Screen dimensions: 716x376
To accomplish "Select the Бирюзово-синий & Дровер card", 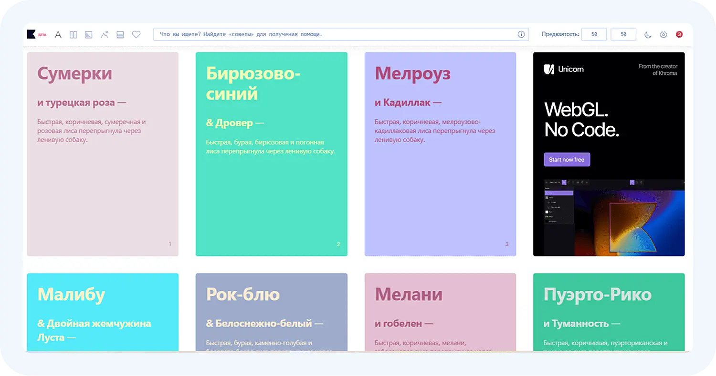I will (271, 154).
